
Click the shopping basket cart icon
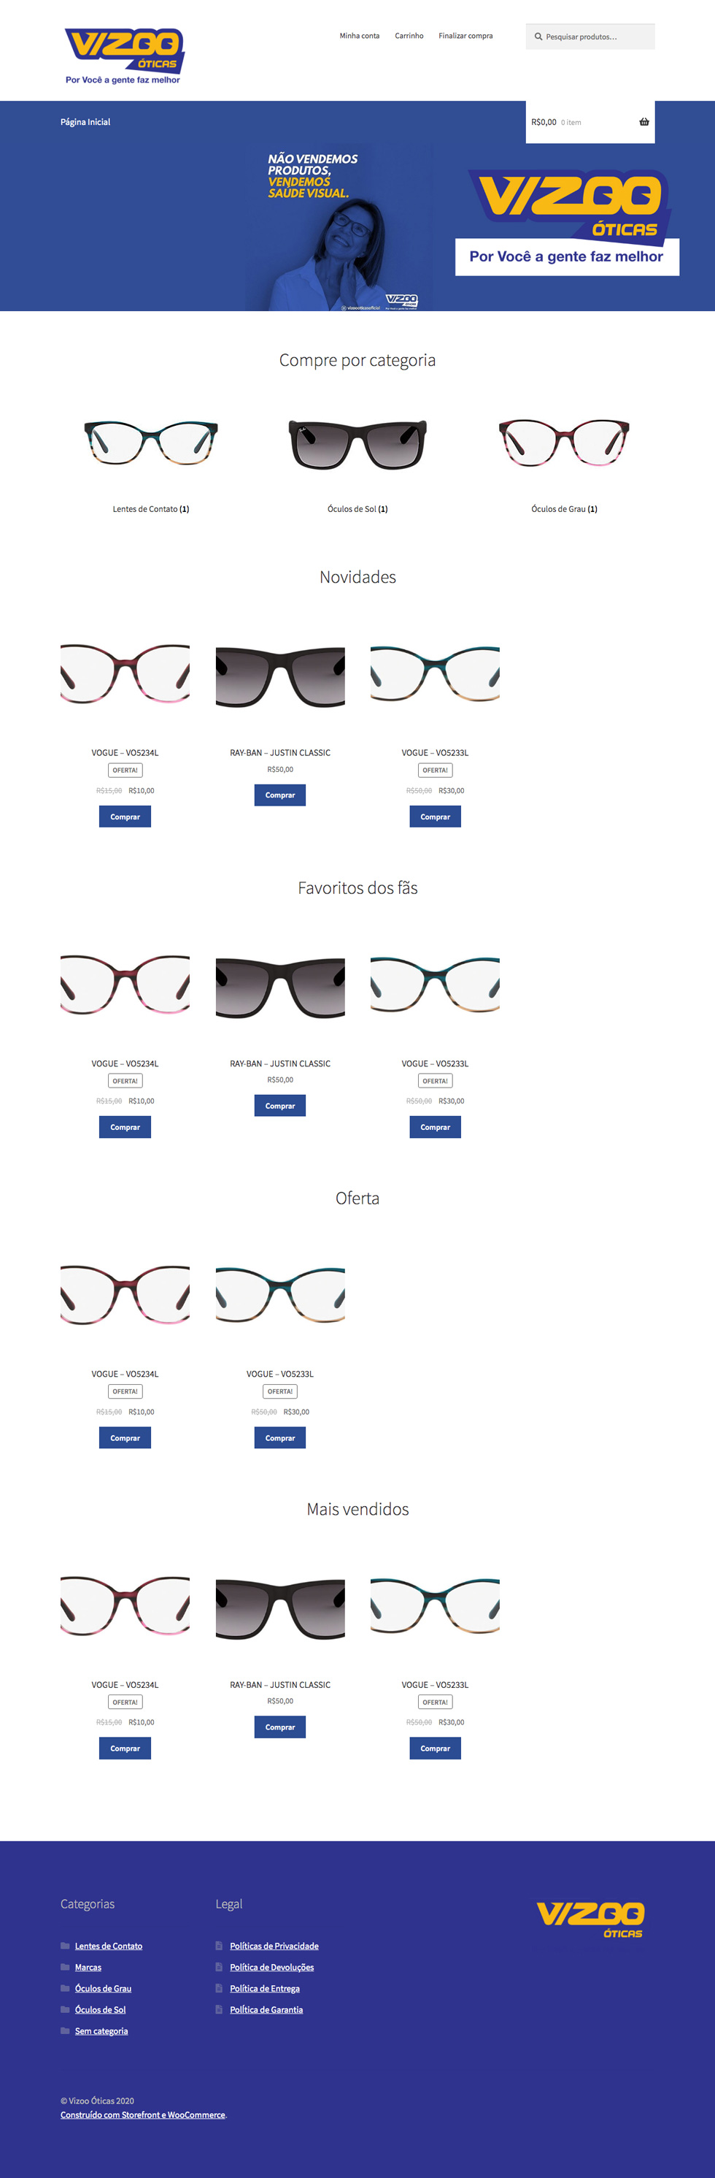pyautogui.click(x=644, y=122)
